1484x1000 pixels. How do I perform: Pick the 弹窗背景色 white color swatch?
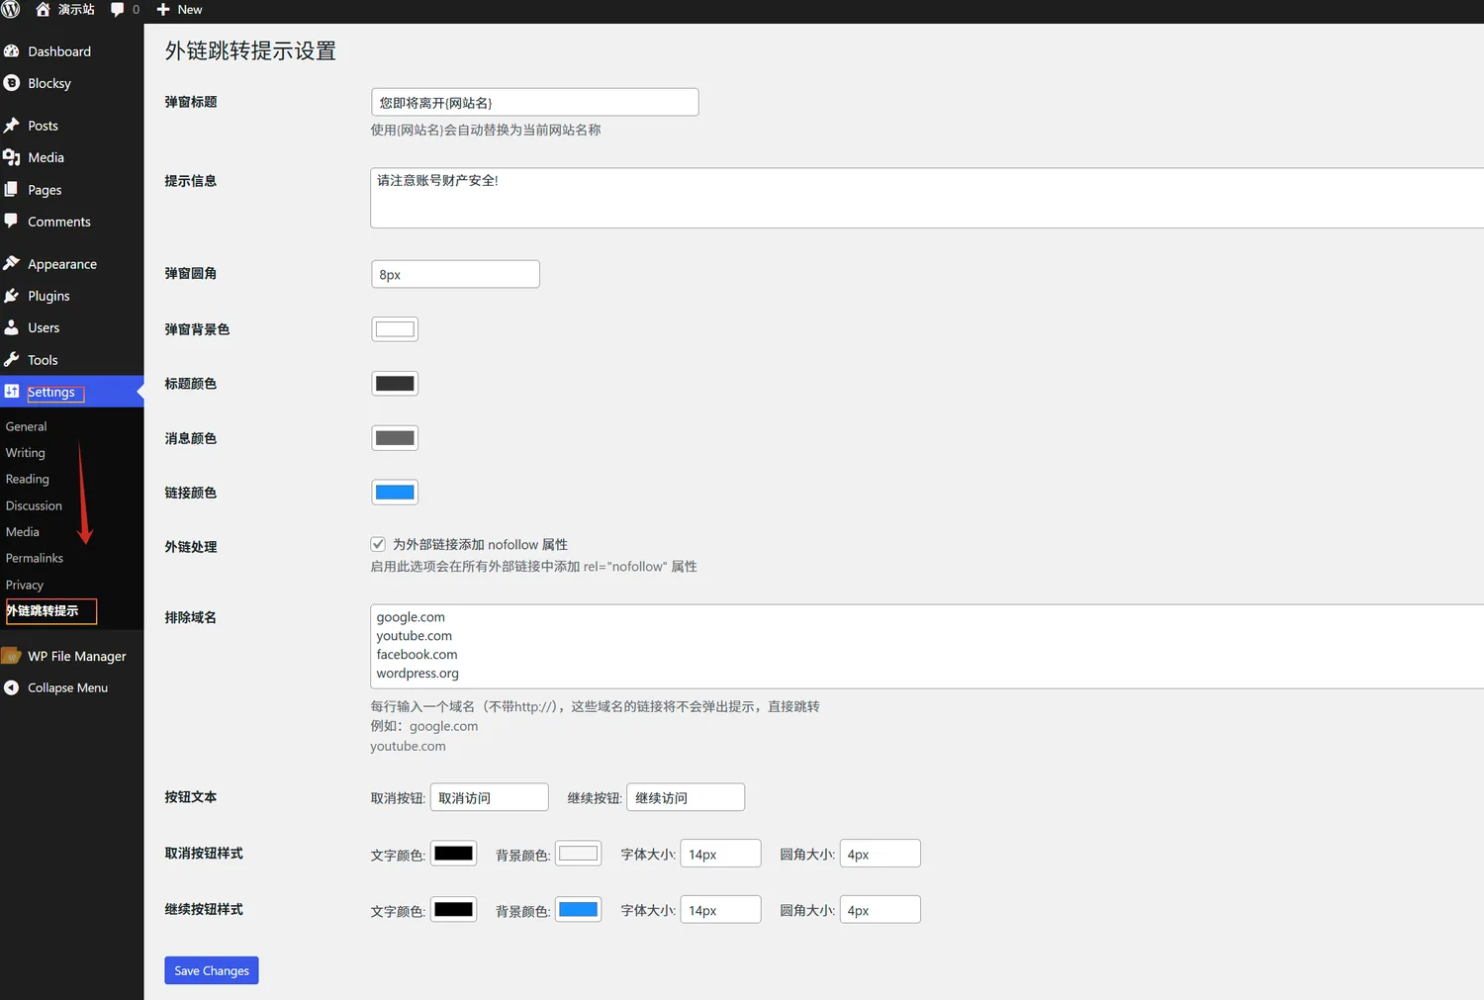tap(395, 329)
